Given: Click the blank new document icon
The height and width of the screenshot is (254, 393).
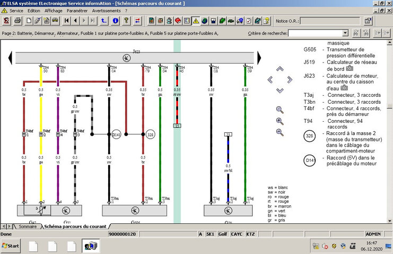Looking at the screenshot, I should click(x=29, y=21).
